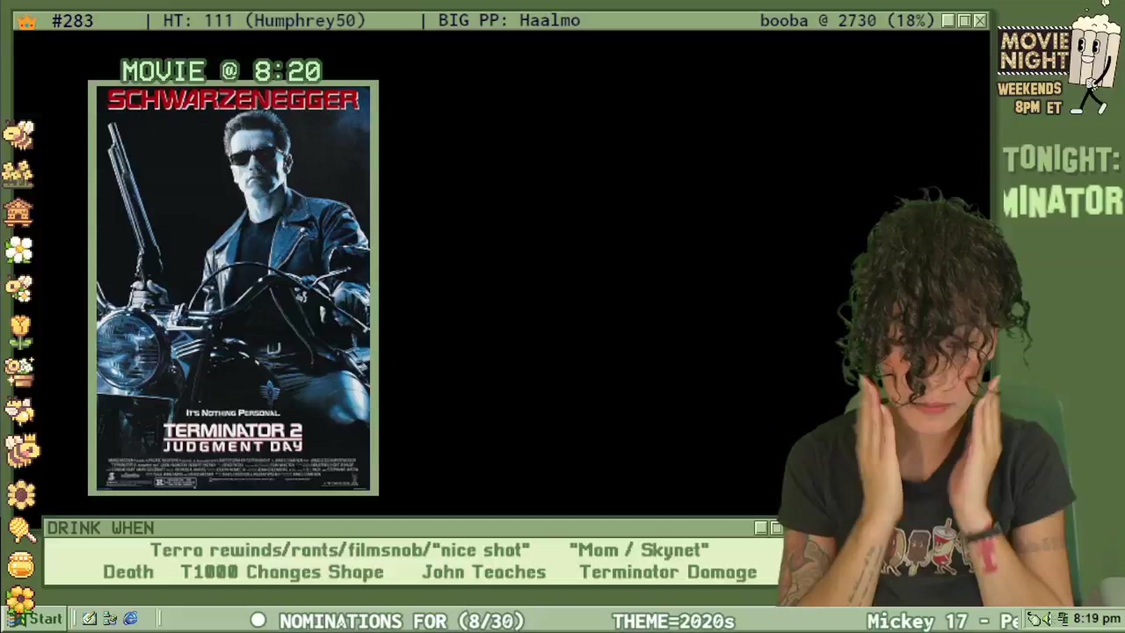Click the white circle before NOMINATIONS

pyautogui.click(x=258, y=620)
